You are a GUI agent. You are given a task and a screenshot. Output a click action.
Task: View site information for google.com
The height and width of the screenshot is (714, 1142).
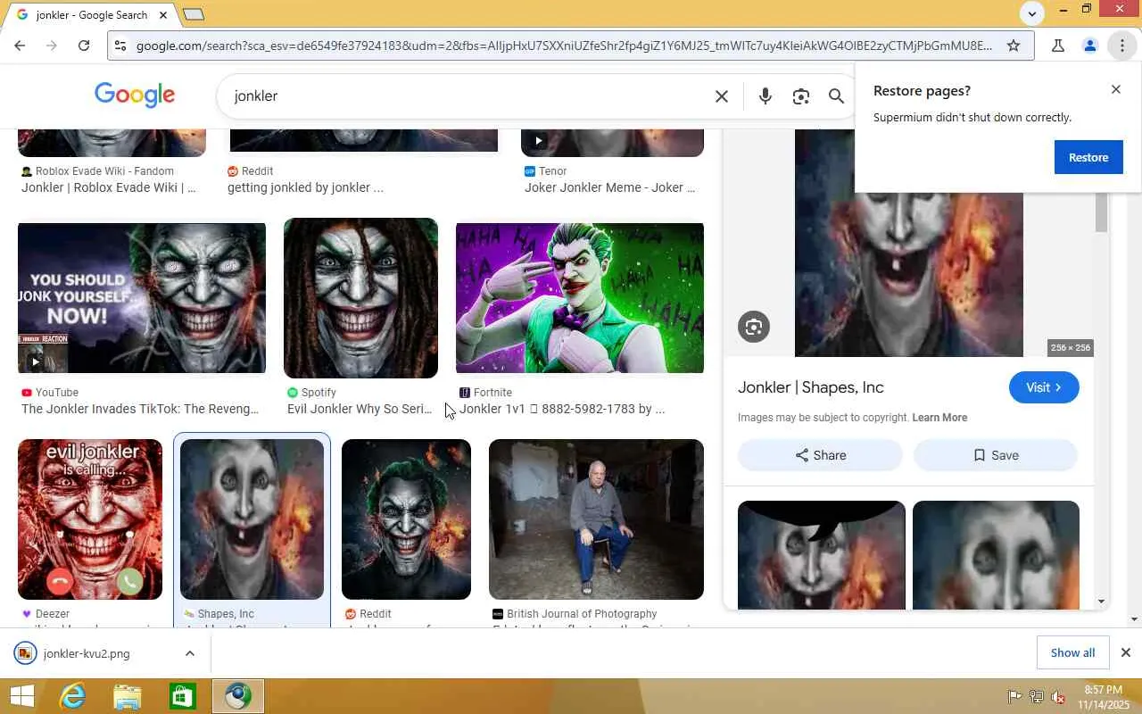click(x=120, y=46)
